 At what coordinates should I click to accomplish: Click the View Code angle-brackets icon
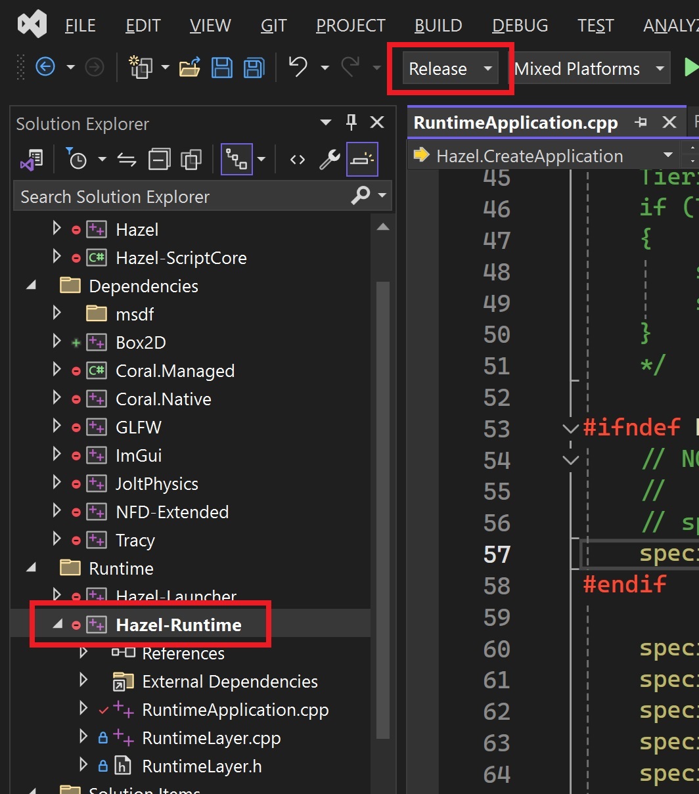coord(297,159)
